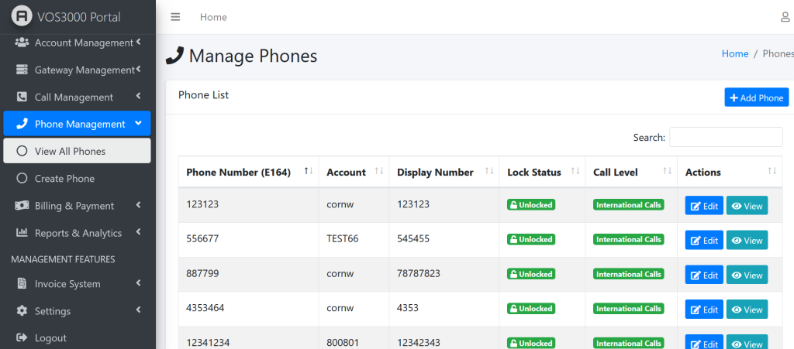Open the Account Management menu label
This screenshot has width=794, height=349.
pos(84,43)
